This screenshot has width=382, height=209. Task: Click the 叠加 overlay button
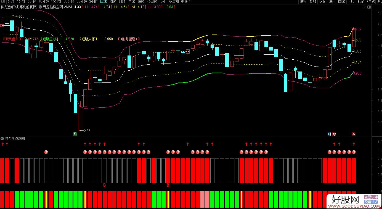coord(312,2)
